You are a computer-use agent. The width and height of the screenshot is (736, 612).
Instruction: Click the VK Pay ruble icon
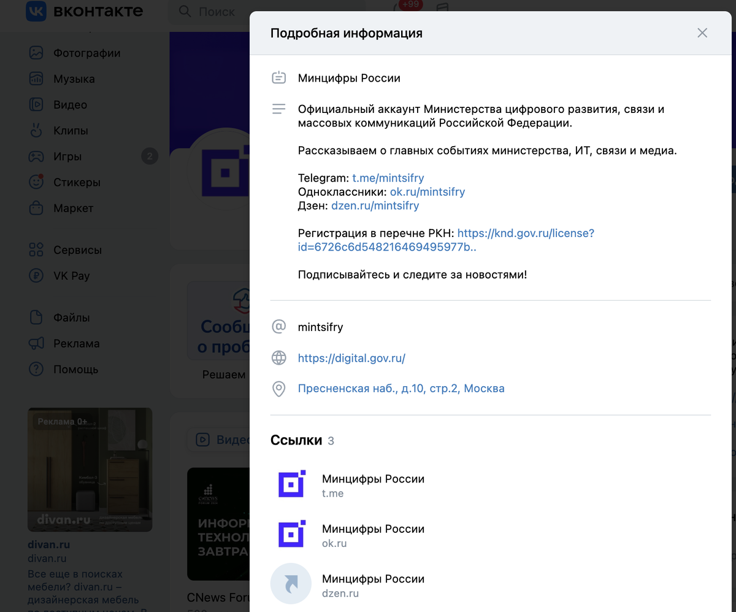[x=36, y=276]
